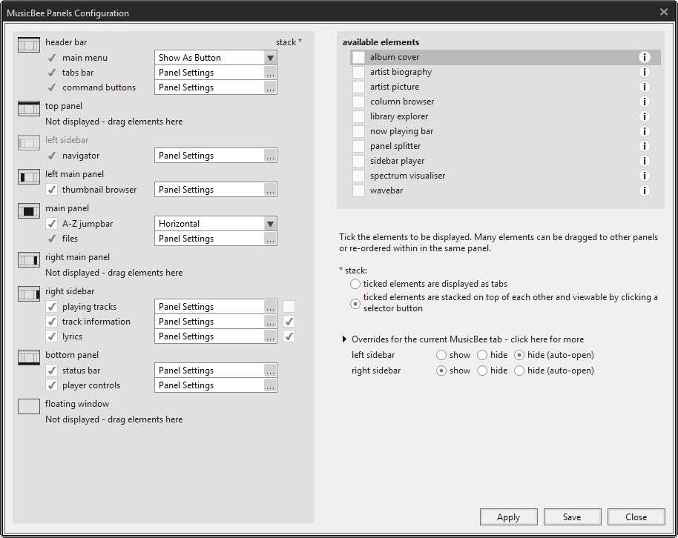This screenshot has width=678, height=538.
Task: Open command buttons panel settings ellipsis
Action: click(x=270, y=87)
